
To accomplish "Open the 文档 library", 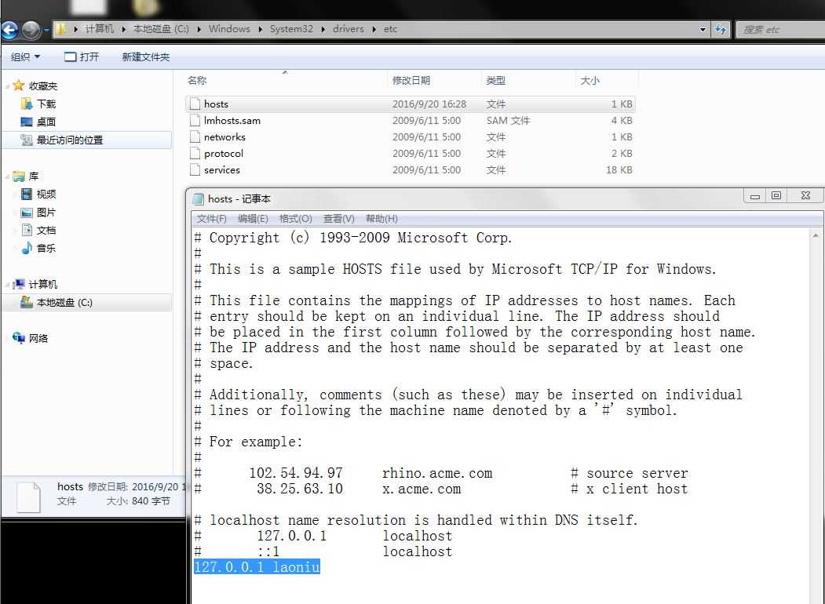I will (x=46, y=231).
